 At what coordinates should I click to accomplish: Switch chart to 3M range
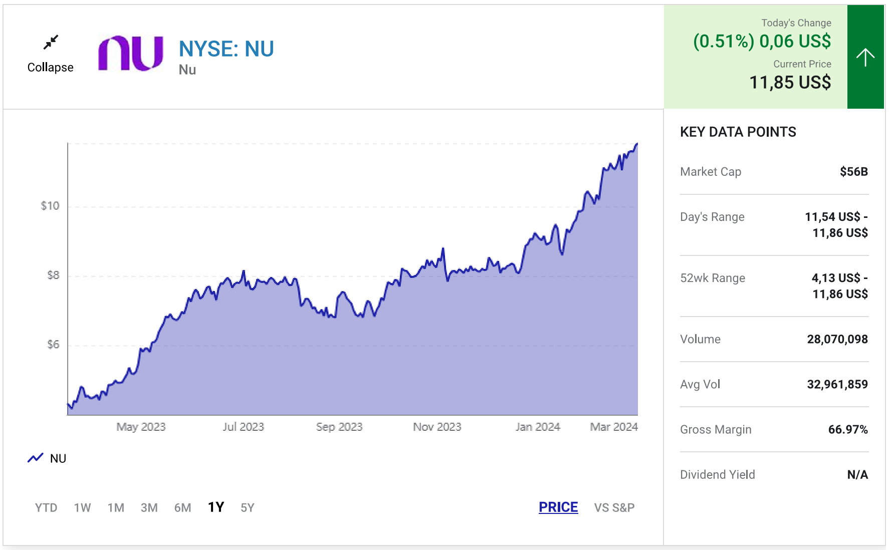click(x=149, y=507)
